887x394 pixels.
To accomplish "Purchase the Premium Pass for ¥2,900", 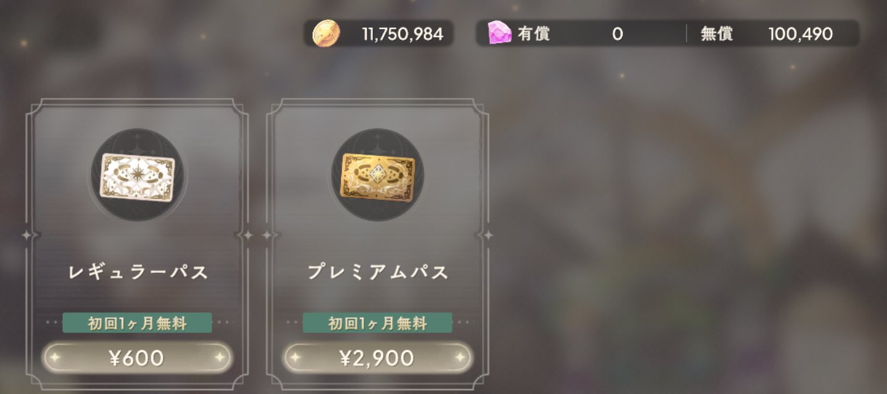I will click(378, 358).
